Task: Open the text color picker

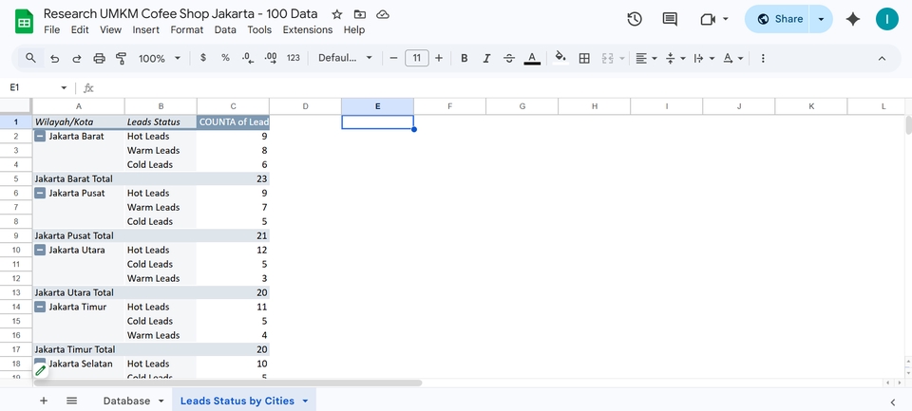Action: 532,58
